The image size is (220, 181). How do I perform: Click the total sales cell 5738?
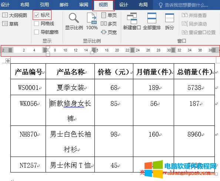click(194, 87)
